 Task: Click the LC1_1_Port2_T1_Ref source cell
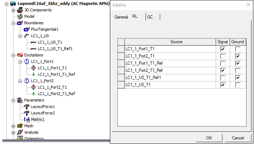click(x=170, y=70)
